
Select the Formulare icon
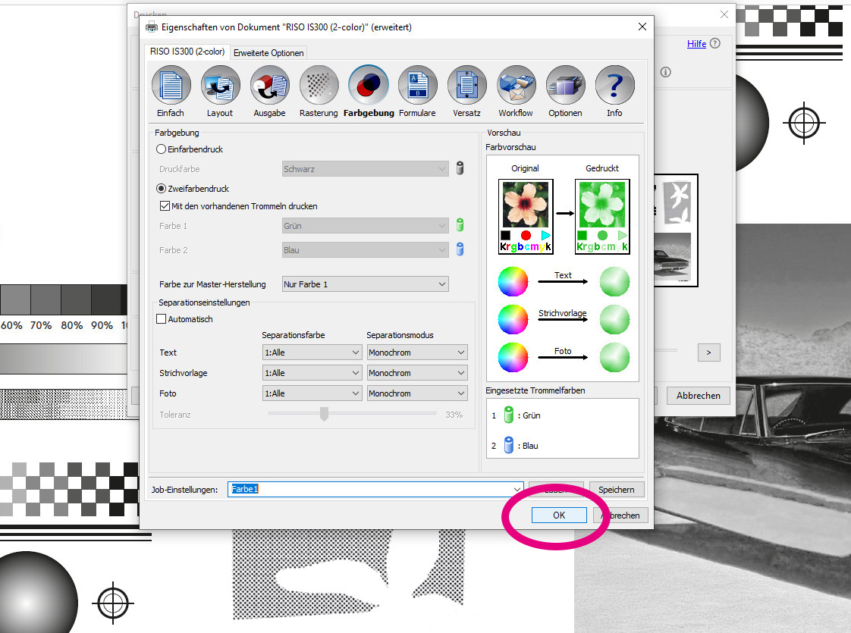[x=417, y=86]
